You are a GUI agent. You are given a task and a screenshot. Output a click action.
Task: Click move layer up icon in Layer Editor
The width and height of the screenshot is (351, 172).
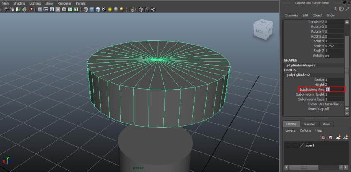pos(322,138)
